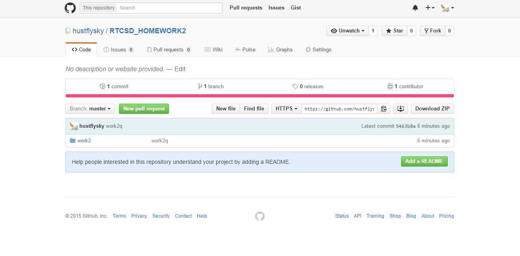The width and height of the screenshot is (520, 256).
Task: Open the work2q commit message in the header row
Action: [x=114, y=126]
